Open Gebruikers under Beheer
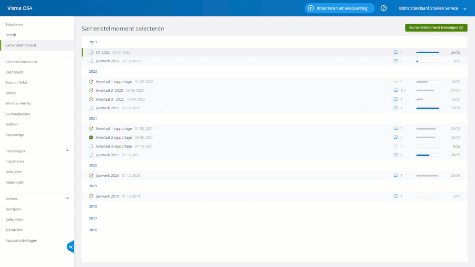475x267 pixels. pyautogui.click(x=14, y=219)
